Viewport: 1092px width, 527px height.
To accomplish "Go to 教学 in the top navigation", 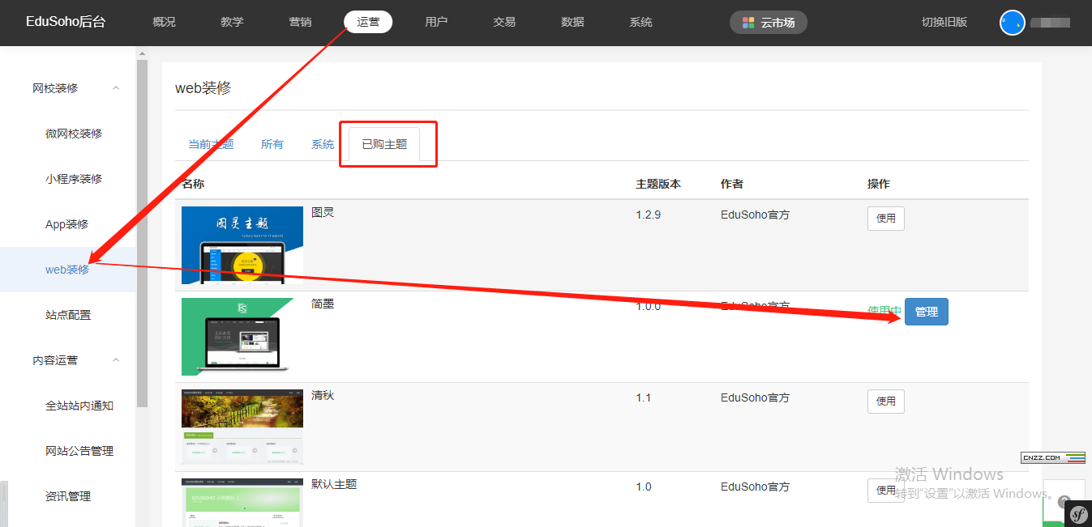I will coord(232,22).
